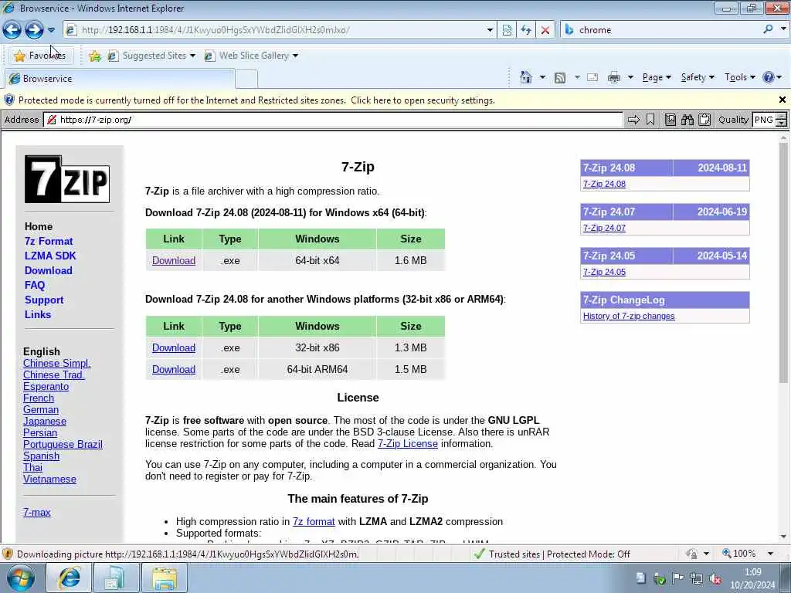The width and height of the screenshot is (791, 593).
Task: Click the 100% zoom level button
Action: coord(738,554)
